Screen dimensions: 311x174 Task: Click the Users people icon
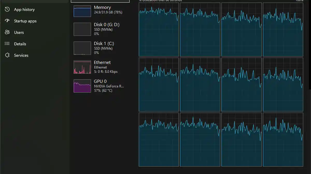click(7, 32)
